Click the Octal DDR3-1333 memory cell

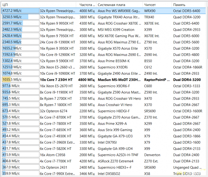[x=186, y=86]
